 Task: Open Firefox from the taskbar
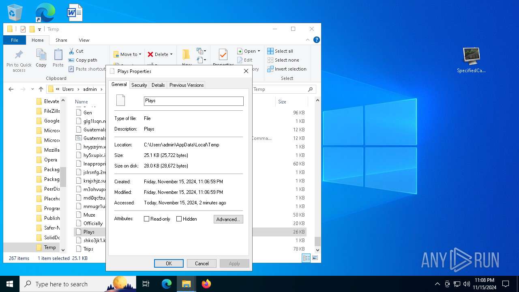[206, 284]
